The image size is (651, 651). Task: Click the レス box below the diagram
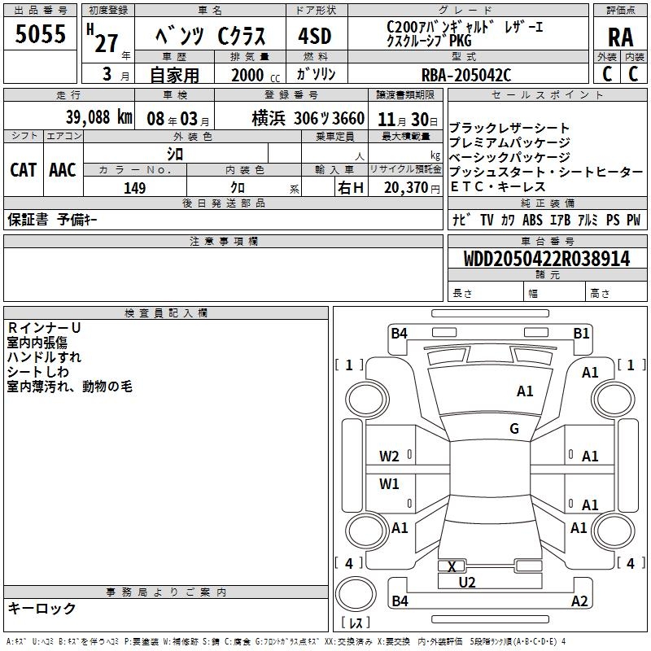[x=356, y=624]
